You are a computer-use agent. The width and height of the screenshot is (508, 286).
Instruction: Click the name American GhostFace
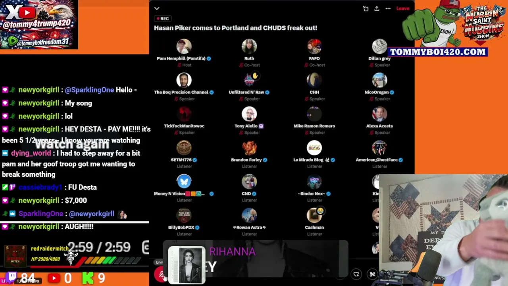tap(377, 160)
